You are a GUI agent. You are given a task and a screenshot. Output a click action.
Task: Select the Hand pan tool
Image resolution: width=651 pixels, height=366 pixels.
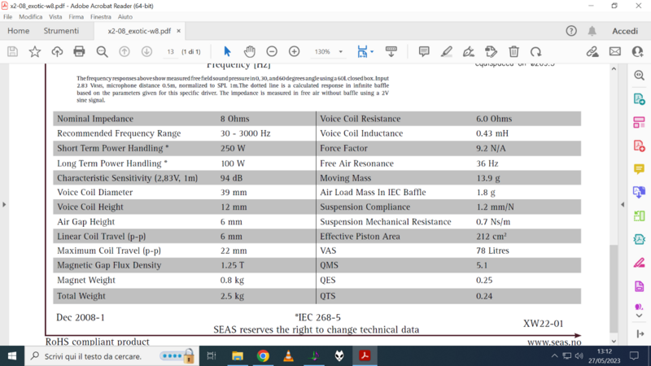[250, 51]
